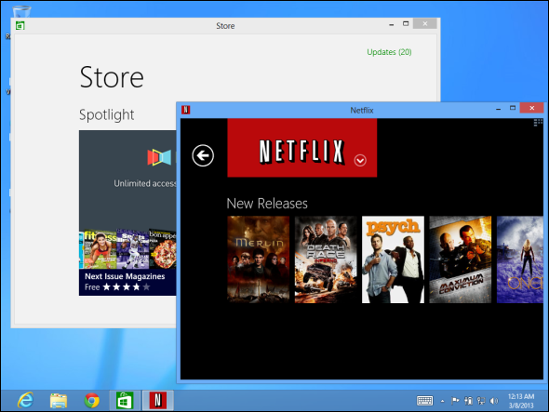Click the Netflix title bar app icon
The image size is (549, 412).
coord(186,110)
